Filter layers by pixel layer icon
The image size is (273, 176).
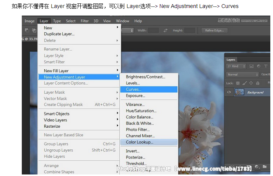click(252, 66)
